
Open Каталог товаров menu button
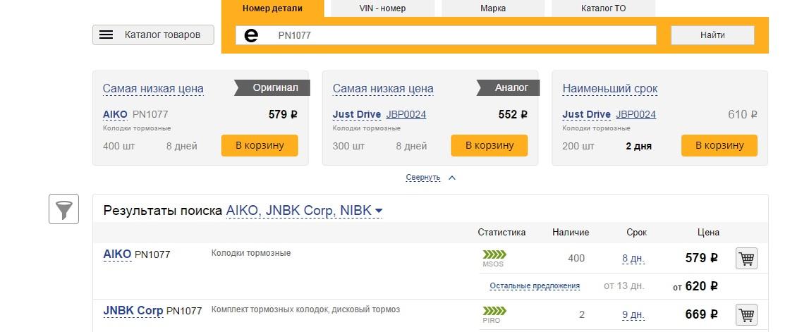point(153,35)
